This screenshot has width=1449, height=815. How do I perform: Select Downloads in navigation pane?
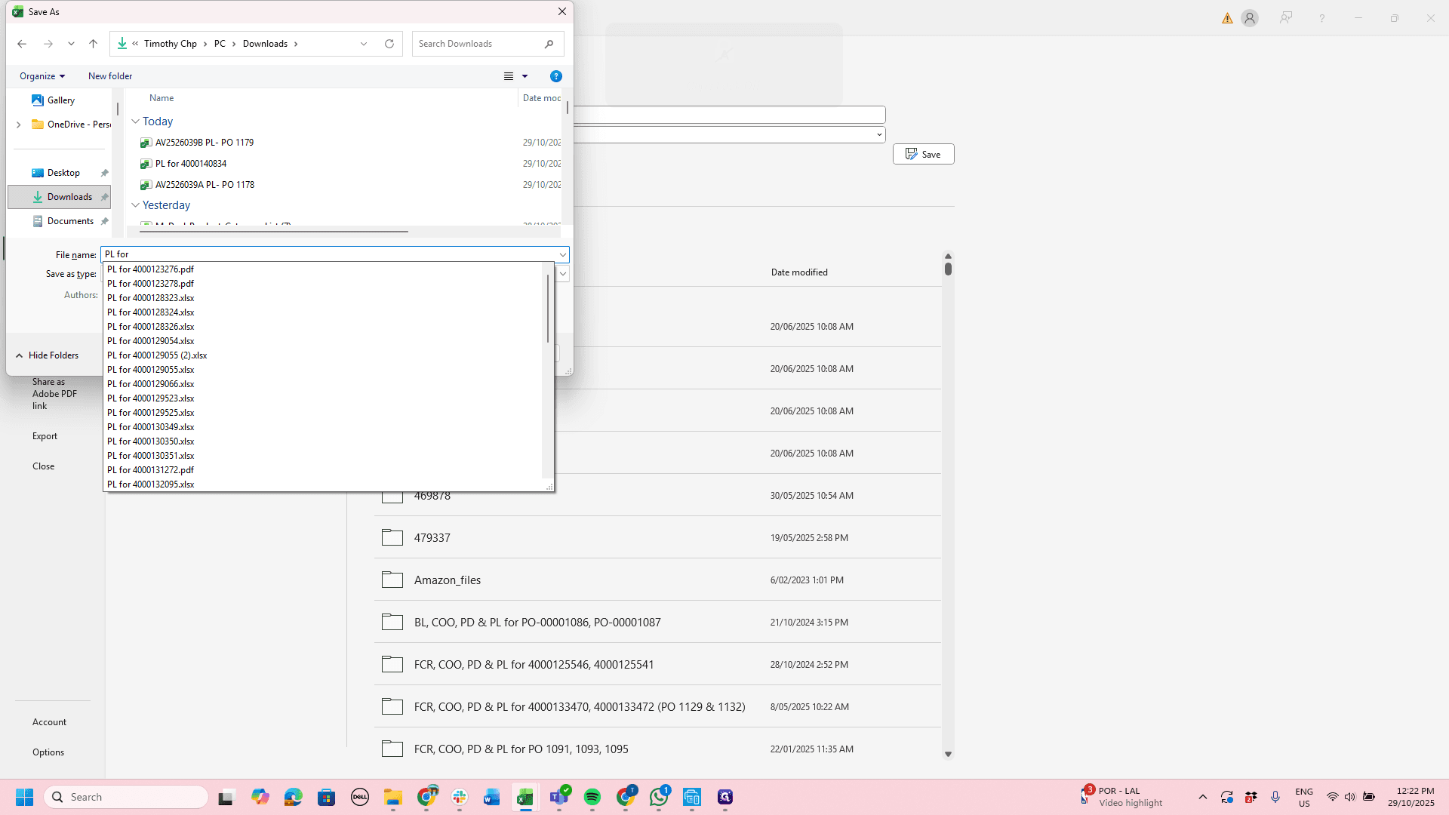(60, 197)
